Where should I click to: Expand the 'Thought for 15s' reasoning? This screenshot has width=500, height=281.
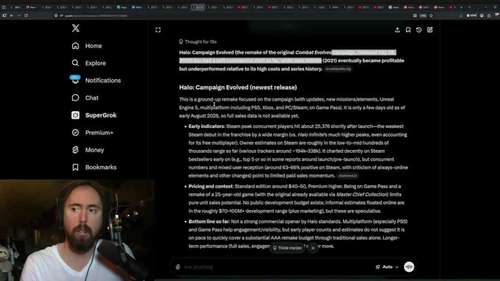[198, 42]
